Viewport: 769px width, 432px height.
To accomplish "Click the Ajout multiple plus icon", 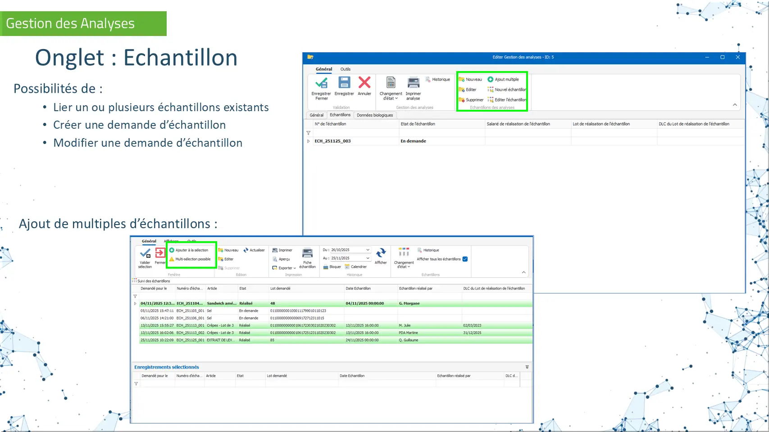I will (x=491, y=80).
